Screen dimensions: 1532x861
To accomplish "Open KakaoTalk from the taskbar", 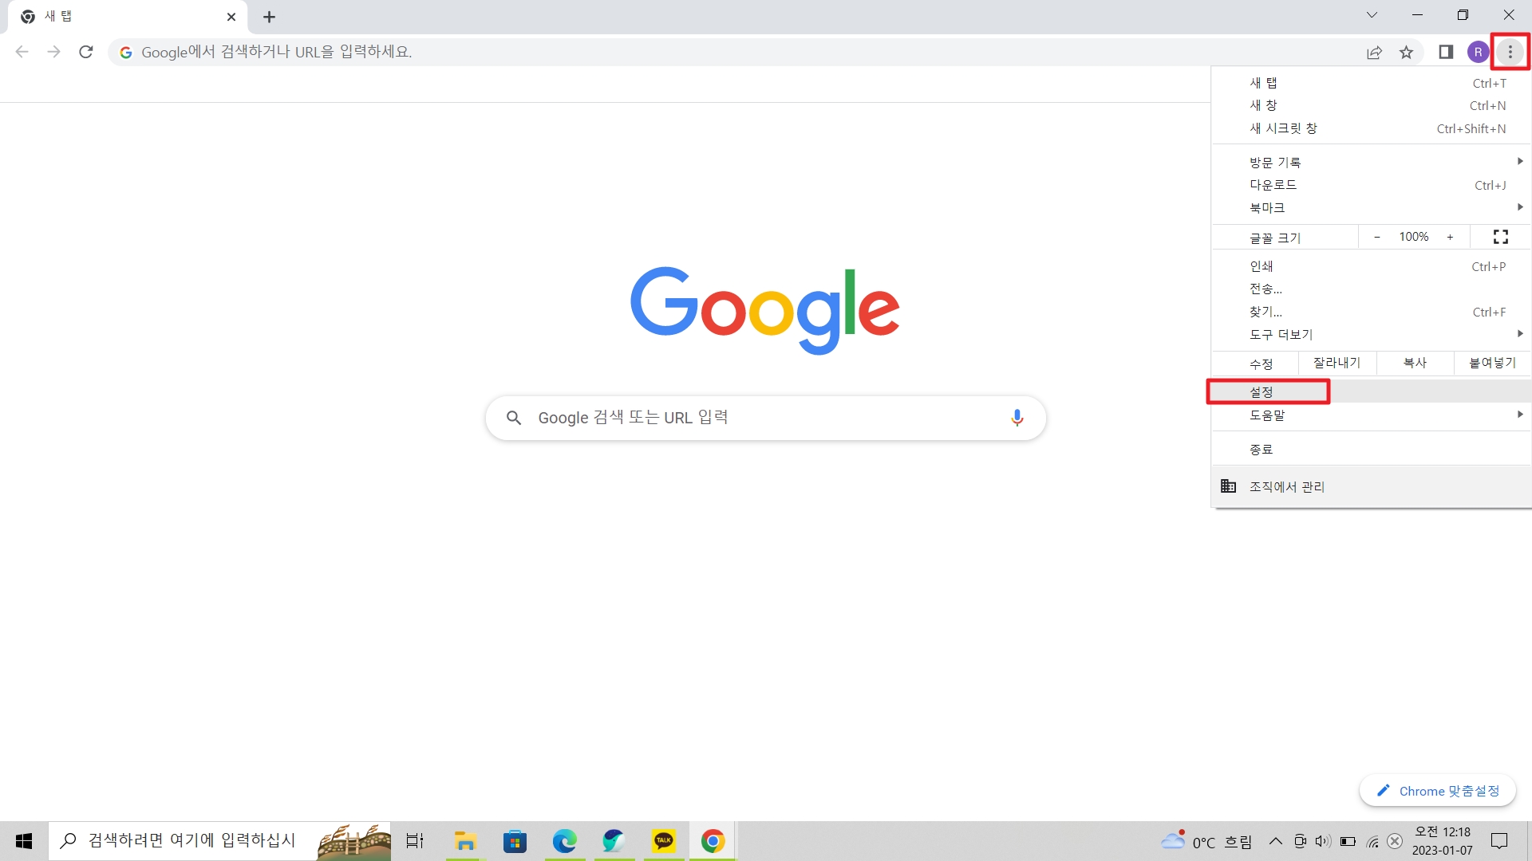I will pyautogui.click(x=663, y=840).
